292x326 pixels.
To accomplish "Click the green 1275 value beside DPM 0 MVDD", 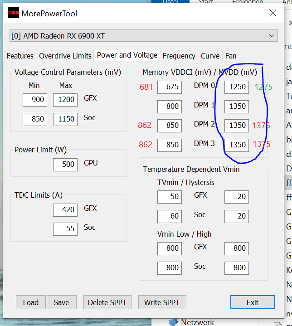I will click(x=263, y=87).
